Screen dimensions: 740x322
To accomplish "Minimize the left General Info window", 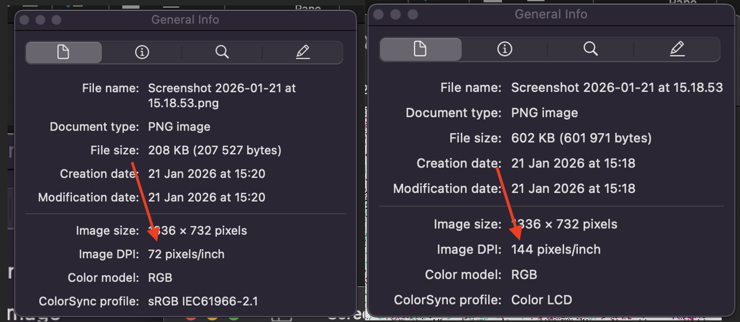I will coord(40,20).
